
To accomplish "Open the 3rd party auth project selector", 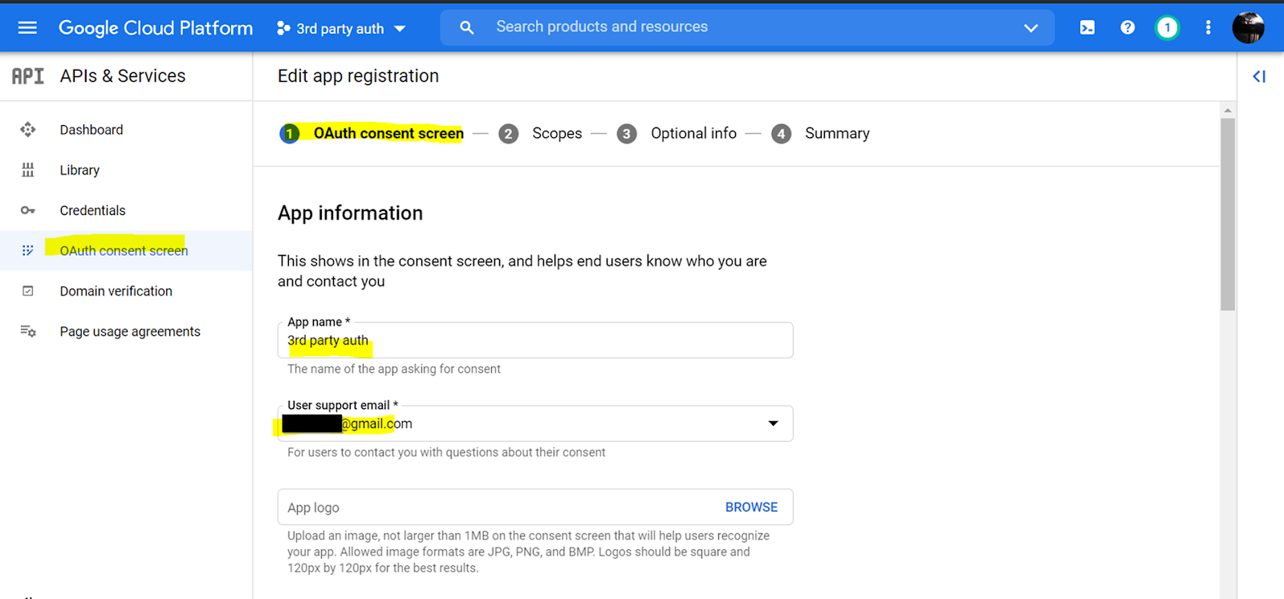I will (x=341, y=29).
